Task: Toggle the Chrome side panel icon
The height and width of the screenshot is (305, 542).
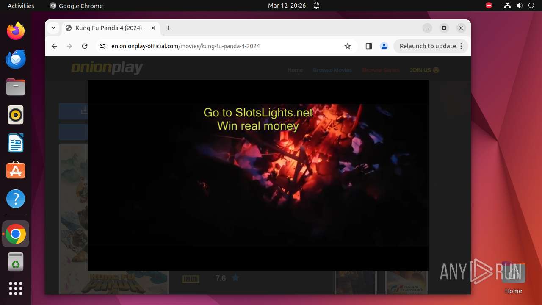Action: [368, 46]
